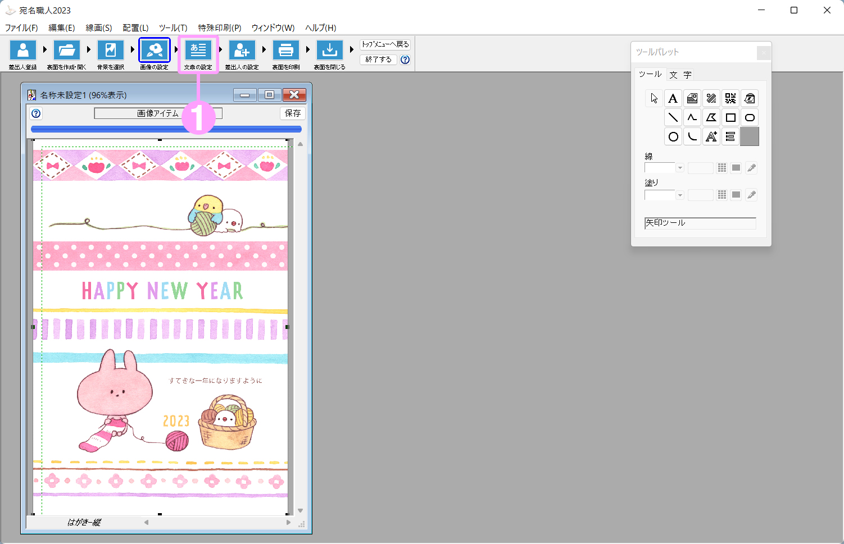Expand the 線 line style dropdown

click(680, 168)
